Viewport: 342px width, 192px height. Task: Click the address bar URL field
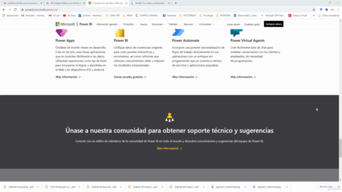pos(166,10)
